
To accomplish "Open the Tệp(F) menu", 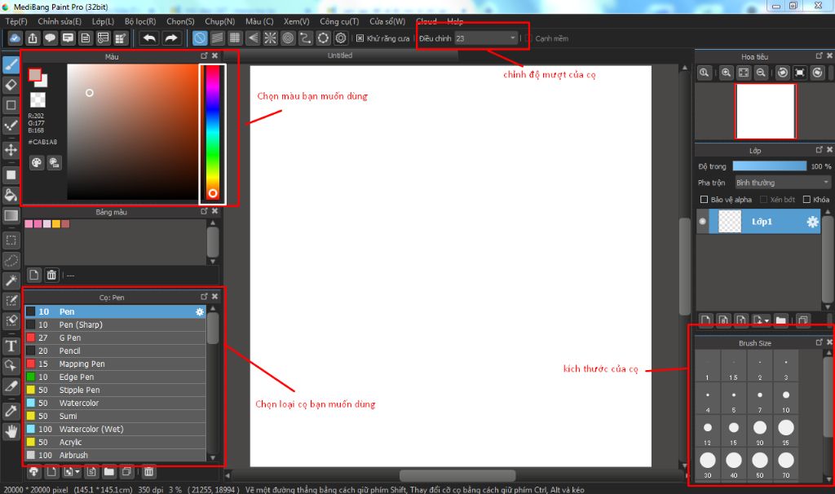I will coord(16,22).
